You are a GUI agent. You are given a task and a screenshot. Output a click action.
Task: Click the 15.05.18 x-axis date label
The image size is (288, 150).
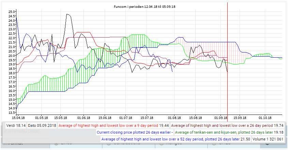(61, 118)
